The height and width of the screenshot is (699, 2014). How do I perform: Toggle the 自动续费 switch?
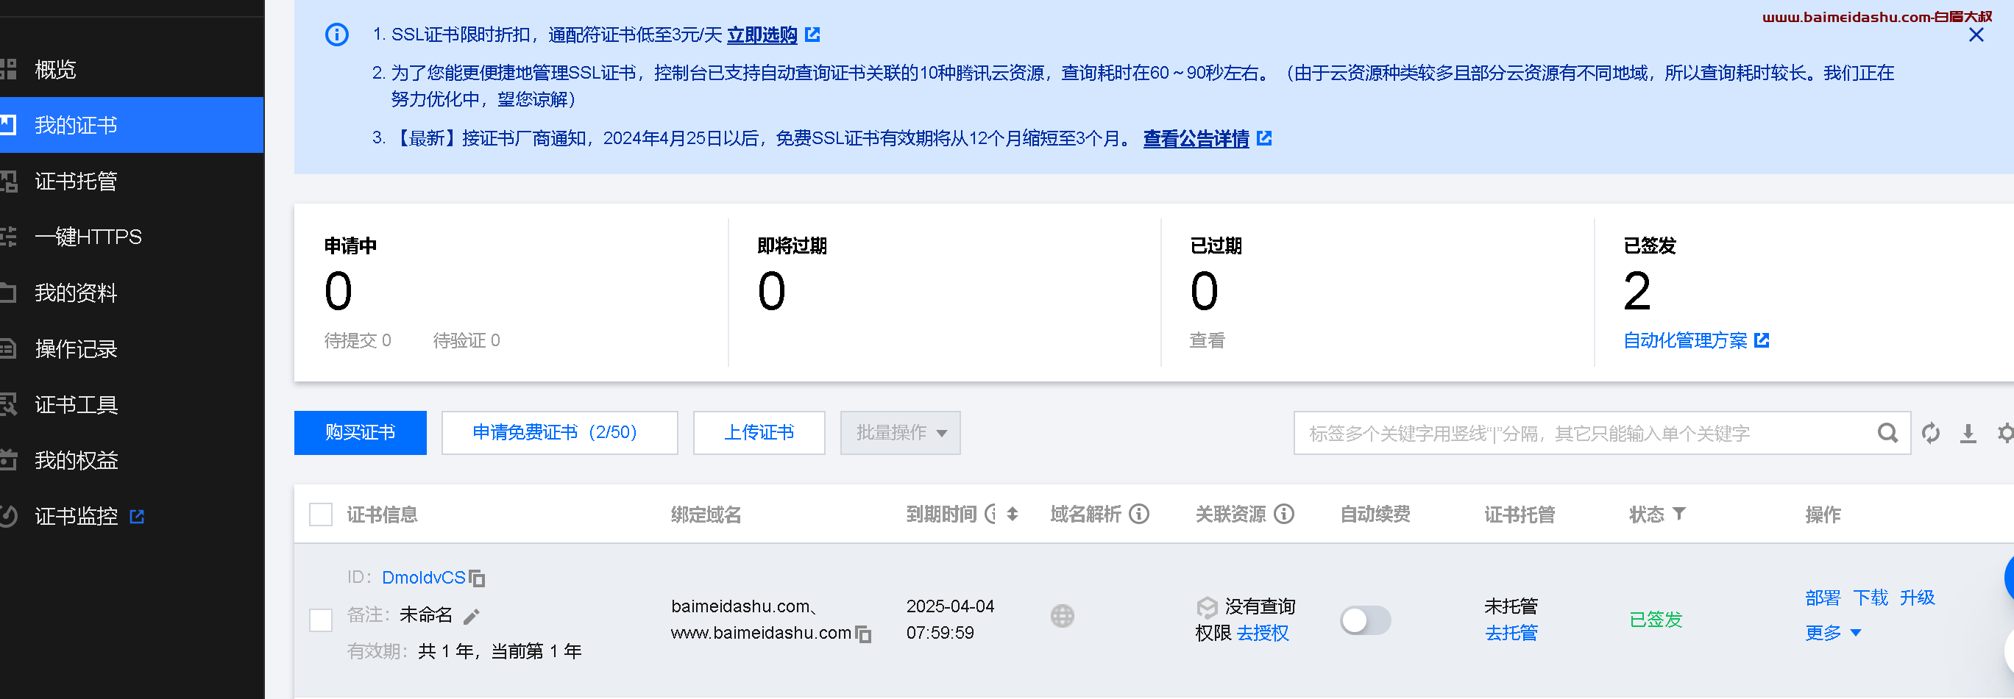pos(1365,621)
